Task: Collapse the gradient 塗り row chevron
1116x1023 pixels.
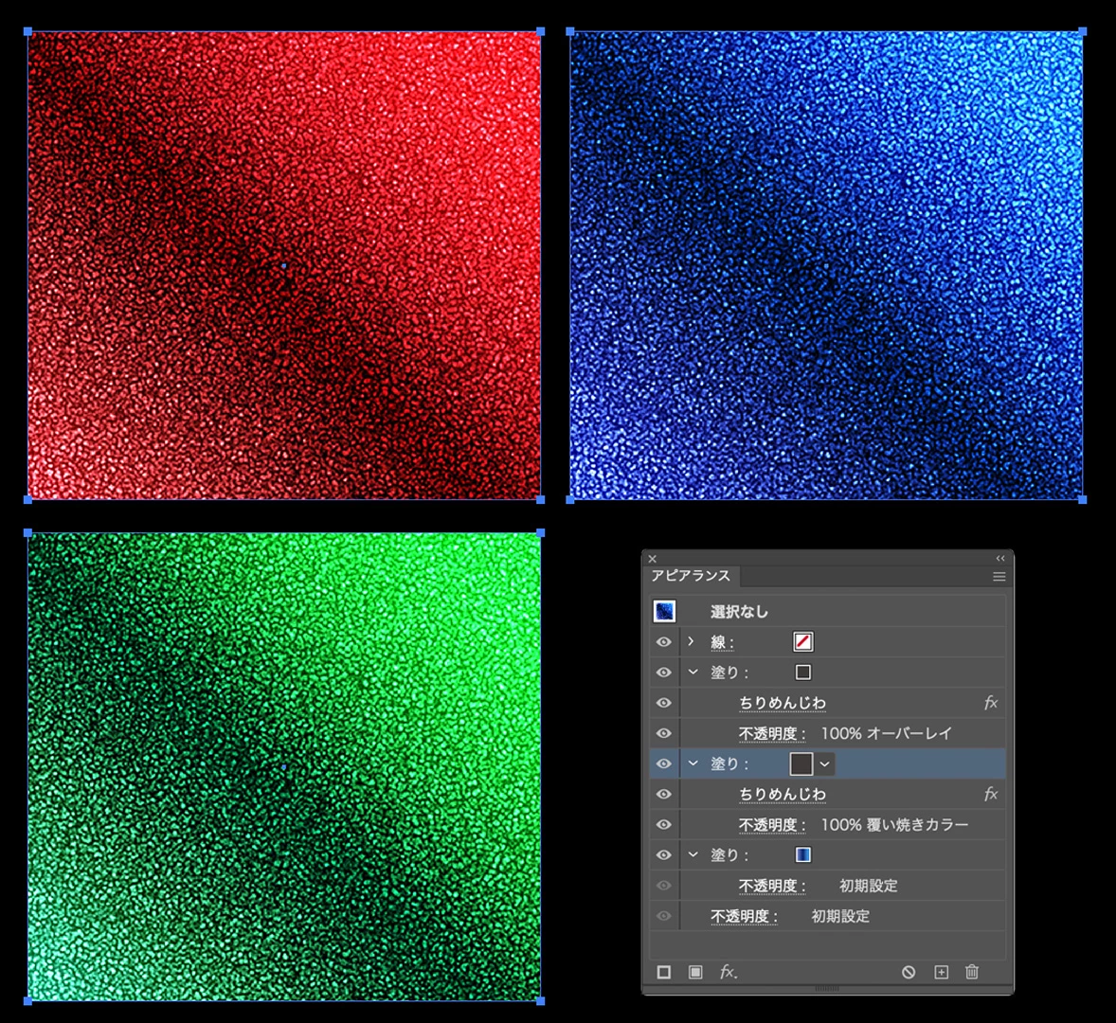Action: [693, 855]
